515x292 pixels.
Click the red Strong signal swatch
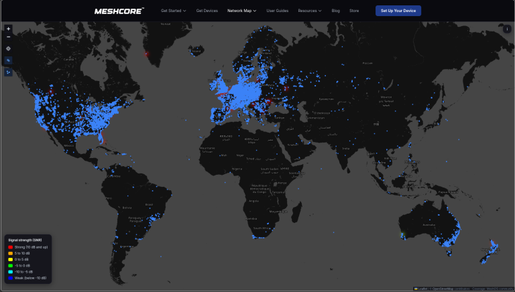[11, 247]
